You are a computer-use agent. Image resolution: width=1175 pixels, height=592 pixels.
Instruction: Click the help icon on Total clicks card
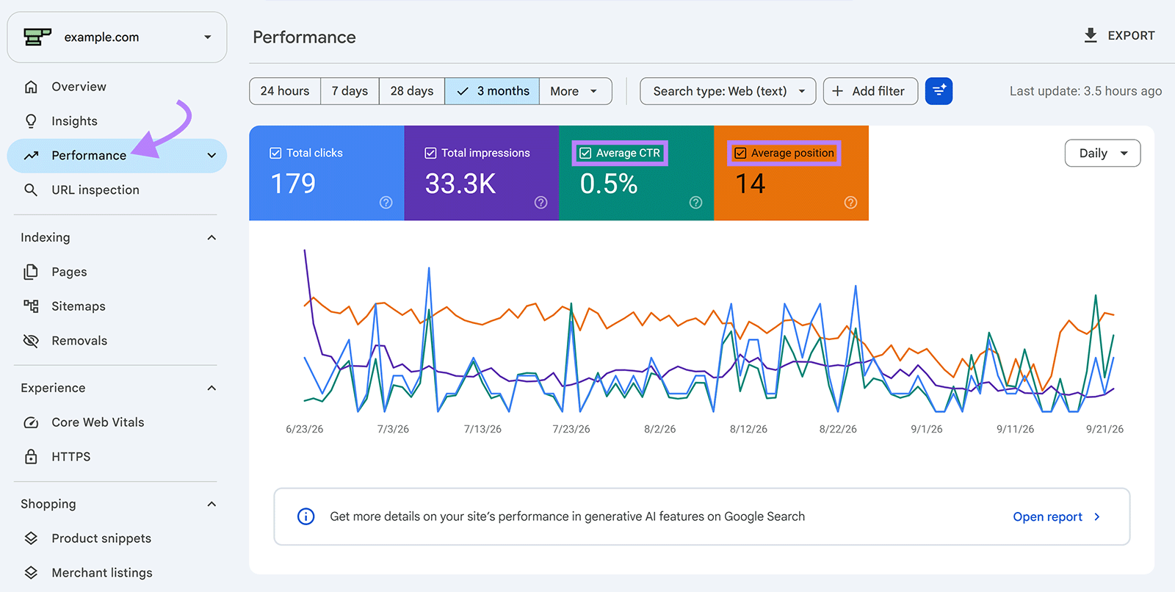click(x=386, y=203)
